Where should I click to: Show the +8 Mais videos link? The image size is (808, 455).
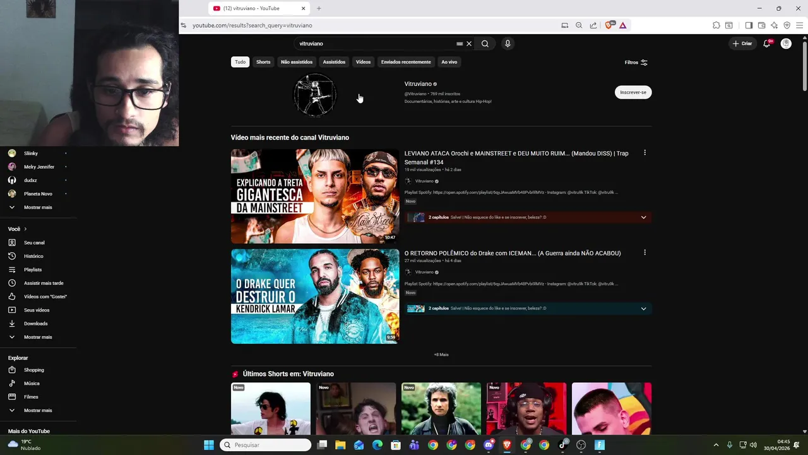point(441,355)
